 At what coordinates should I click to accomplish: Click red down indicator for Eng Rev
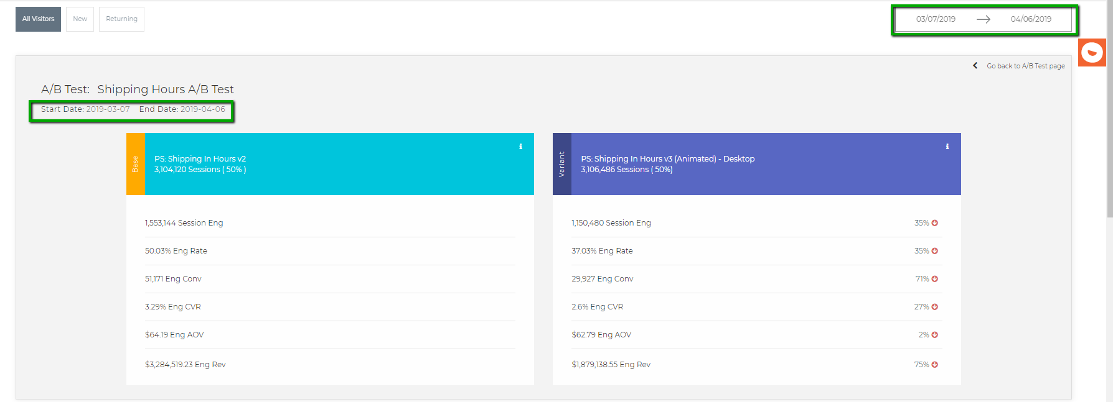[x=934, y=365]
